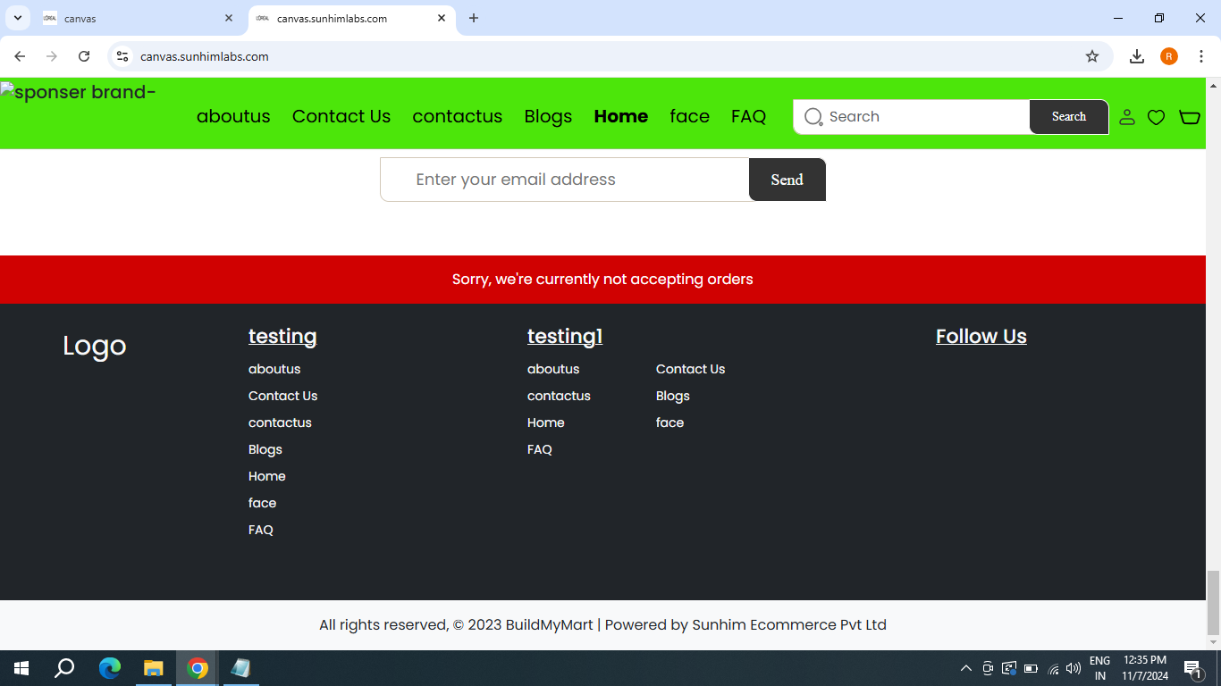Open contactus under testing footer column

click(x=280, y=422)
